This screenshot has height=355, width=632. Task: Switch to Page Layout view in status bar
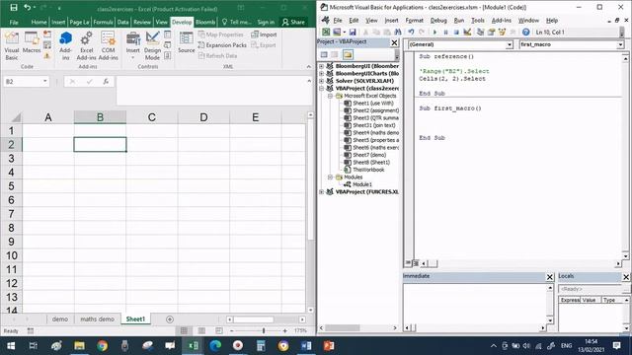pos(201,331)
